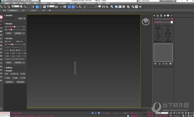Open the 渲染(R) menu

[72, 3]
